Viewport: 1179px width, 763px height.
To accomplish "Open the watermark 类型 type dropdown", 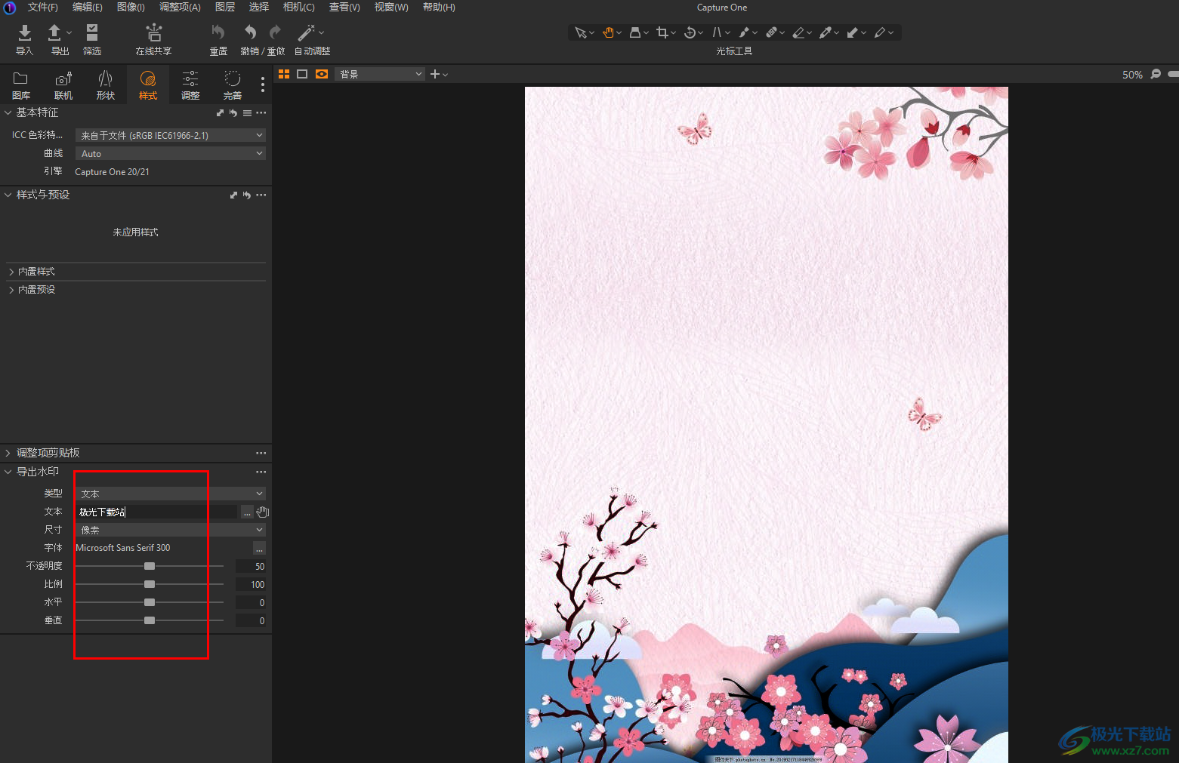I will 171,494.
